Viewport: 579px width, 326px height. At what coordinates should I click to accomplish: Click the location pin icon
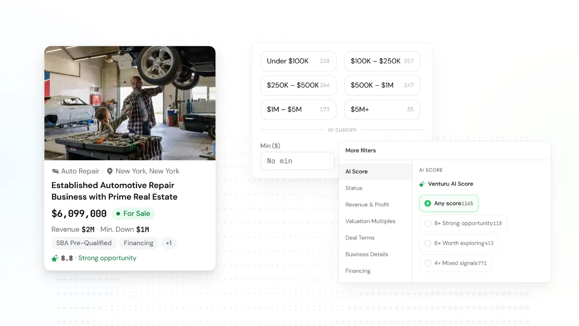[x=109, y=171]
